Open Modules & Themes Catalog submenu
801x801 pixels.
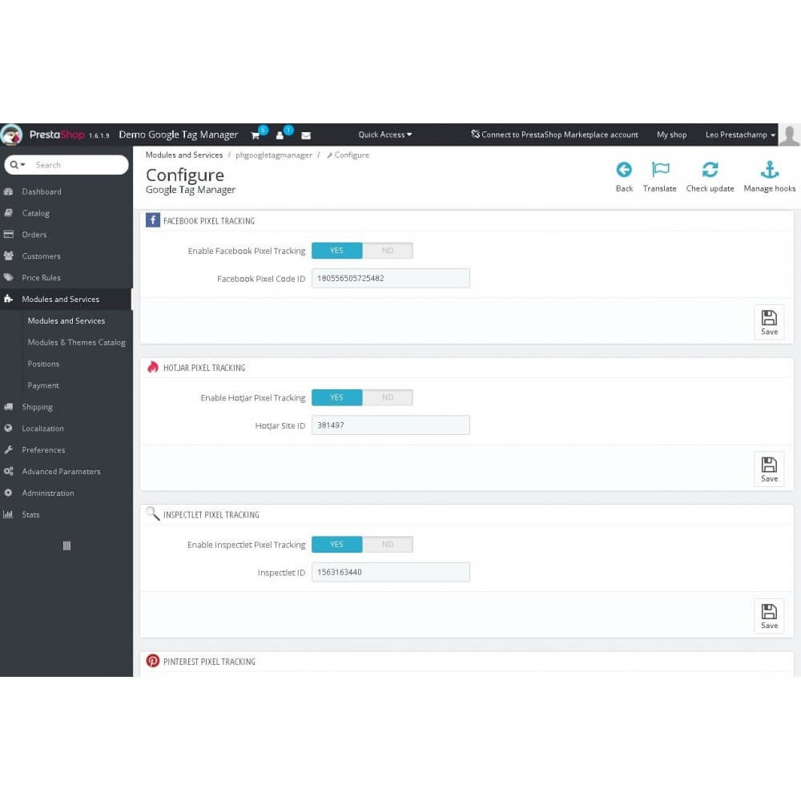pos(76,342)
